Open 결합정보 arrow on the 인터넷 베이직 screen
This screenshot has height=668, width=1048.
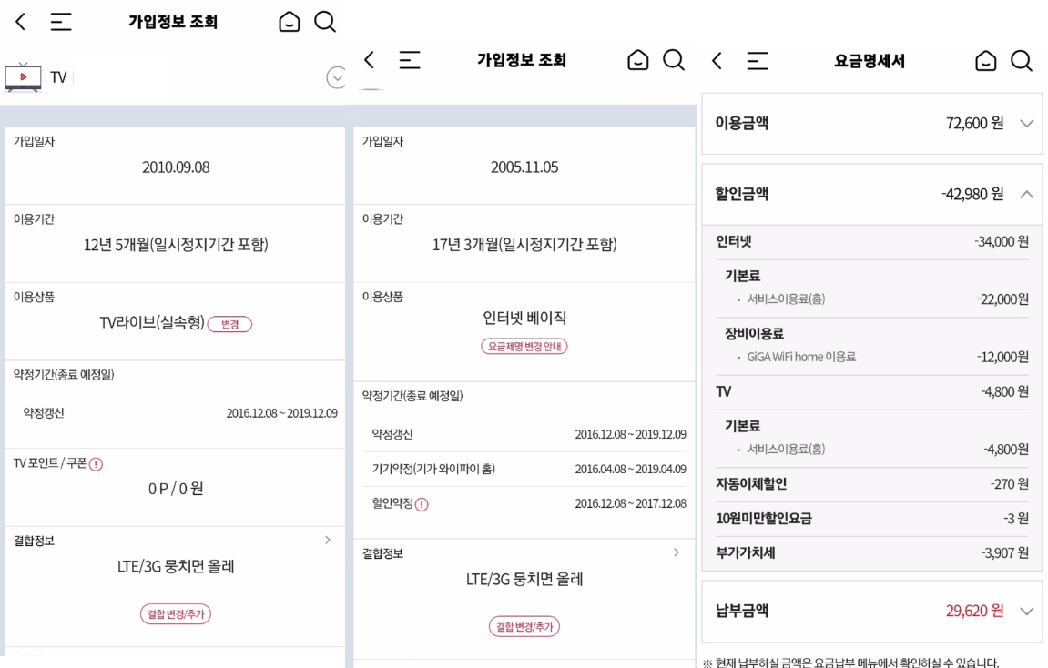coord(676,552)
